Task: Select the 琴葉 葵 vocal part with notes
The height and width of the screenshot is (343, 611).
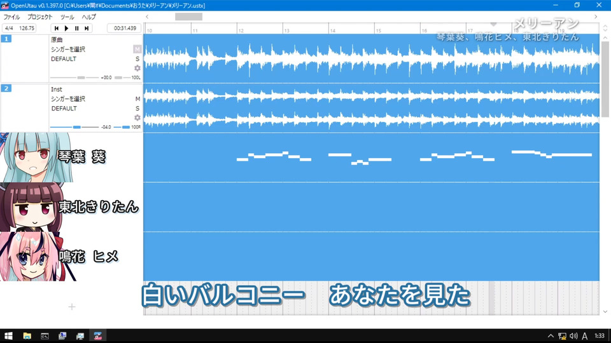Action: point(371,158)
